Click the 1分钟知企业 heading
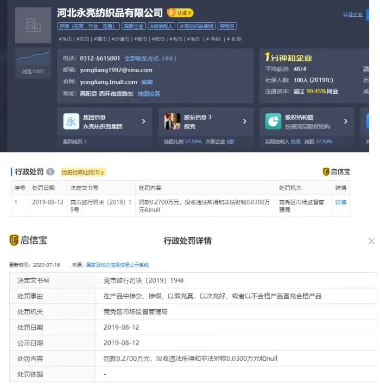Image resolution: width=380 pixels, height=390 pixels. pos(288,57)
